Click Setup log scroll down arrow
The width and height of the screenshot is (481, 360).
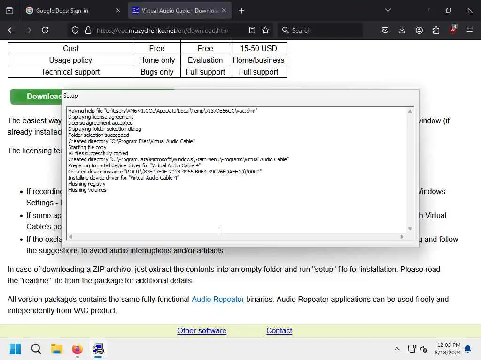click(410, 229)
